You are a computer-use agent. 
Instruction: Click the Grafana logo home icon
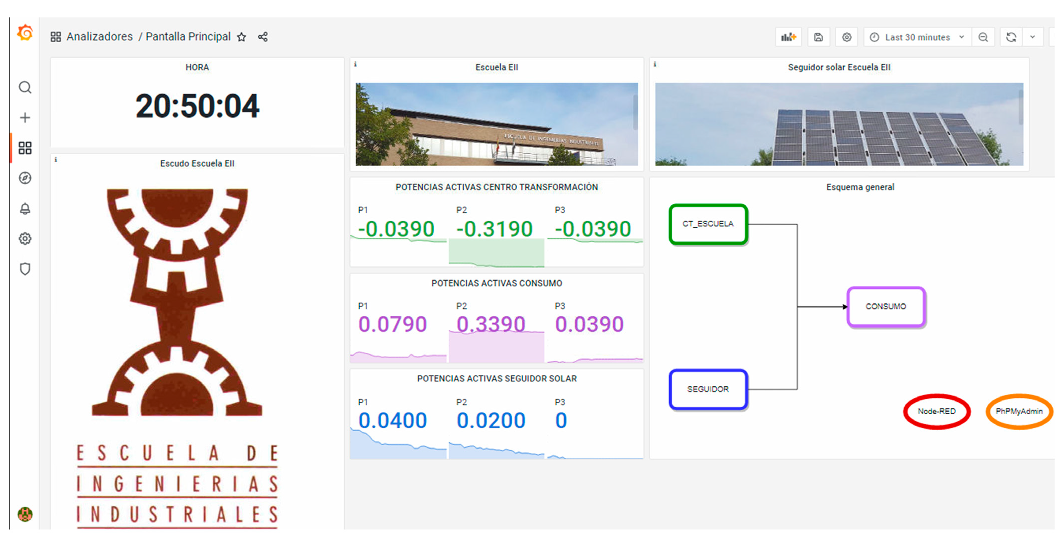pos(25,33)
